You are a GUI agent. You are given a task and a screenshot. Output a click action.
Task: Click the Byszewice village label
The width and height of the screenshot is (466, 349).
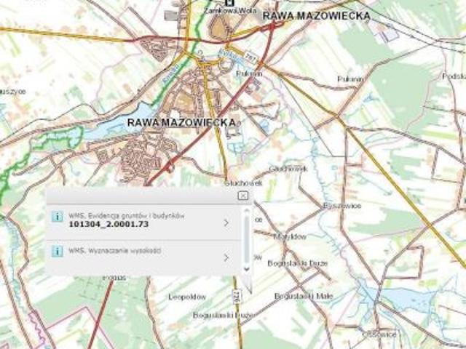pos(342,206)
